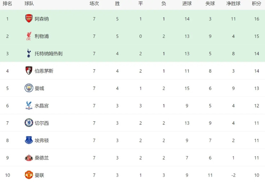Open the 水晶宫 team name link

(x=42, y=106)
